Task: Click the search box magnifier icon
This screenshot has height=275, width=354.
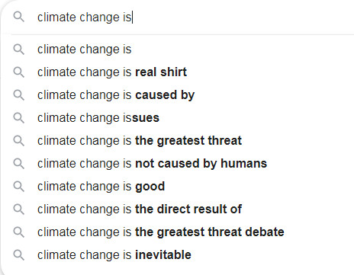Action: (x=18, y=17)
